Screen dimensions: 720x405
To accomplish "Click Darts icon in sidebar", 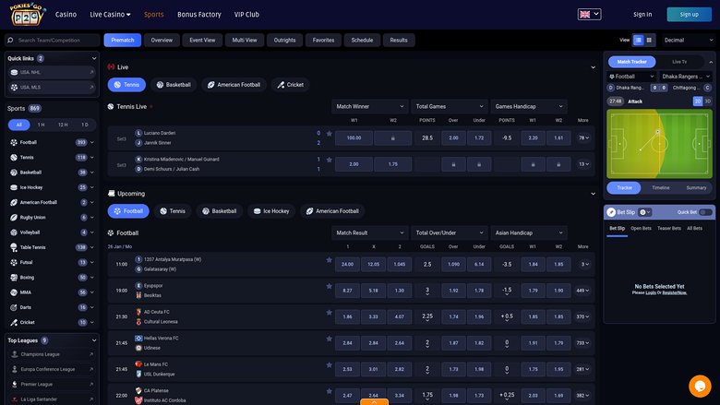I will pyautogui.click(x=14, y=307).
